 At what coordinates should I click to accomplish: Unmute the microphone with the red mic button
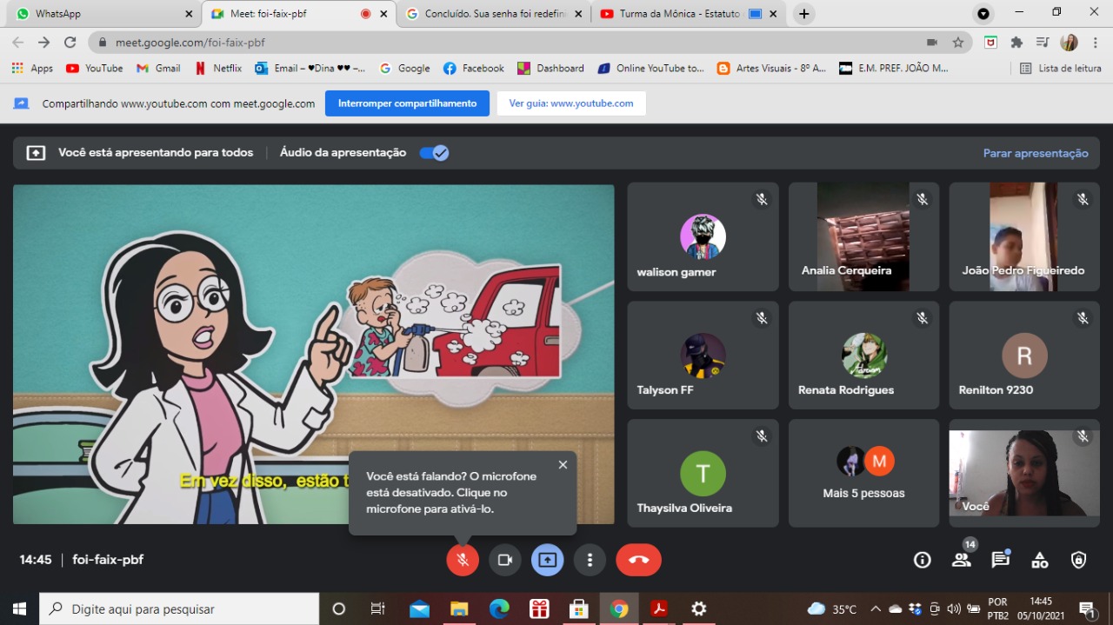pos(463,560)
